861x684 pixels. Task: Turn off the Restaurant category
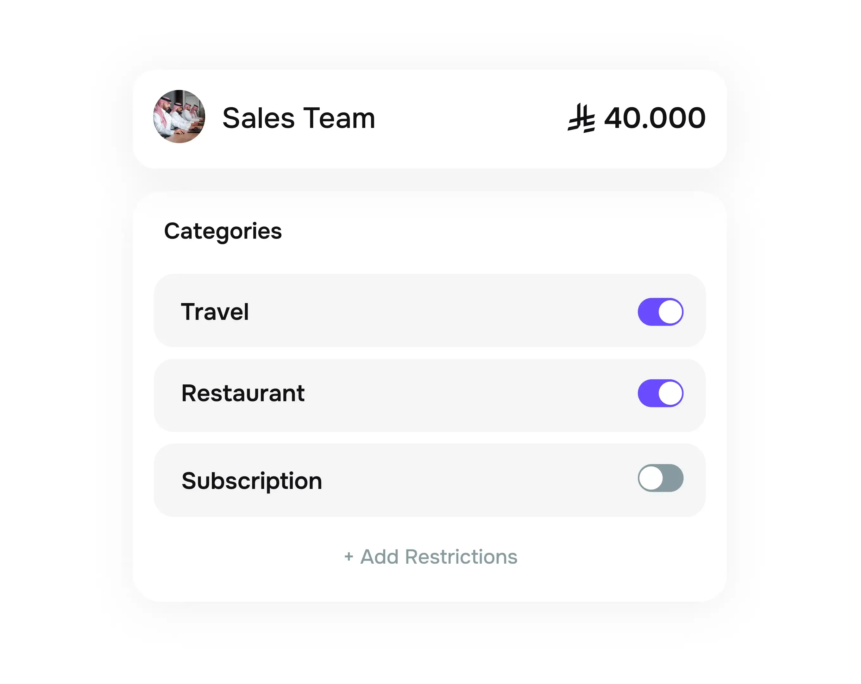661,393
